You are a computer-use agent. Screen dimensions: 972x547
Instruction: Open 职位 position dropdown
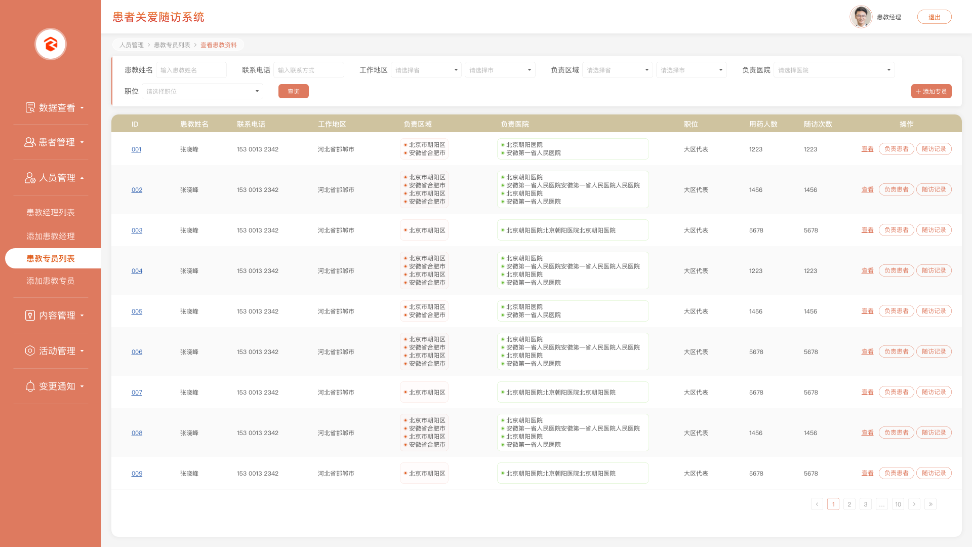pos(202,91)
